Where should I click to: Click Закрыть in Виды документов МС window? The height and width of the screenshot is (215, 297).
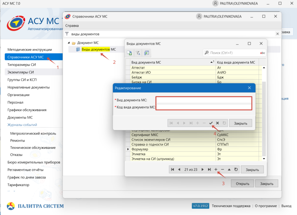pos(252,170)
